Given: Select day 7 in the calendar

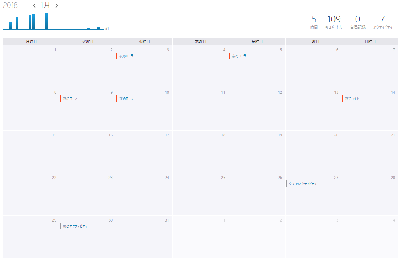Looking at the screenshot, I should click(370, 67).
